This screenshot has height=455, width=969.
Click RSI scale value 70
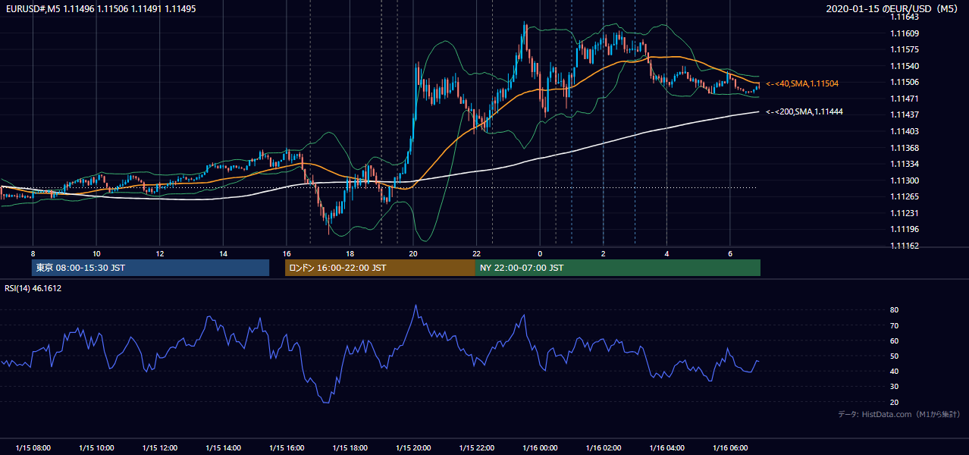894,326
